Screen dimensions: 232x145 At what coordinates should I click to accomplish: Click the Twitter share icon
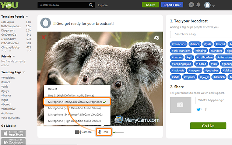[x=199, y=109]
